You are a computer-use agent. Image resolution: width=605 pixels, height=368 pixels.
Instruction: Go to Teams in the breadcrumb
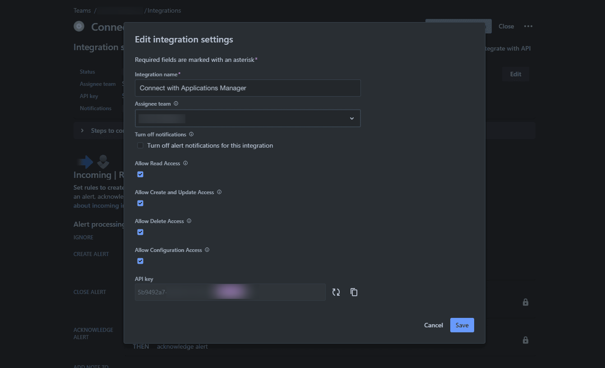(x=82, y=10)
